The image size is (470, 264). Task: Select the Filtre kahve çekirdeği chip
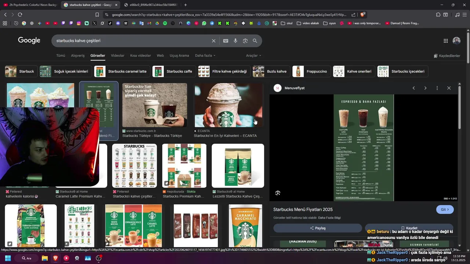224,71
